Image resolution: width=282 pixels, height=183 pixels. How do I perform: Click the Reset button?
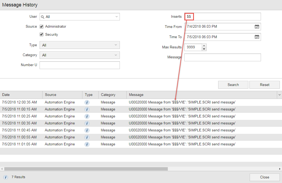coord(264,85)
